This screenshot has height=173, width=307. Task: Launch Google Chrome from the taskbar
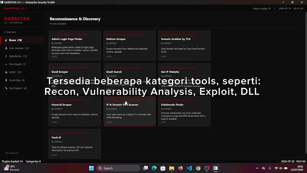pos(198,168)
